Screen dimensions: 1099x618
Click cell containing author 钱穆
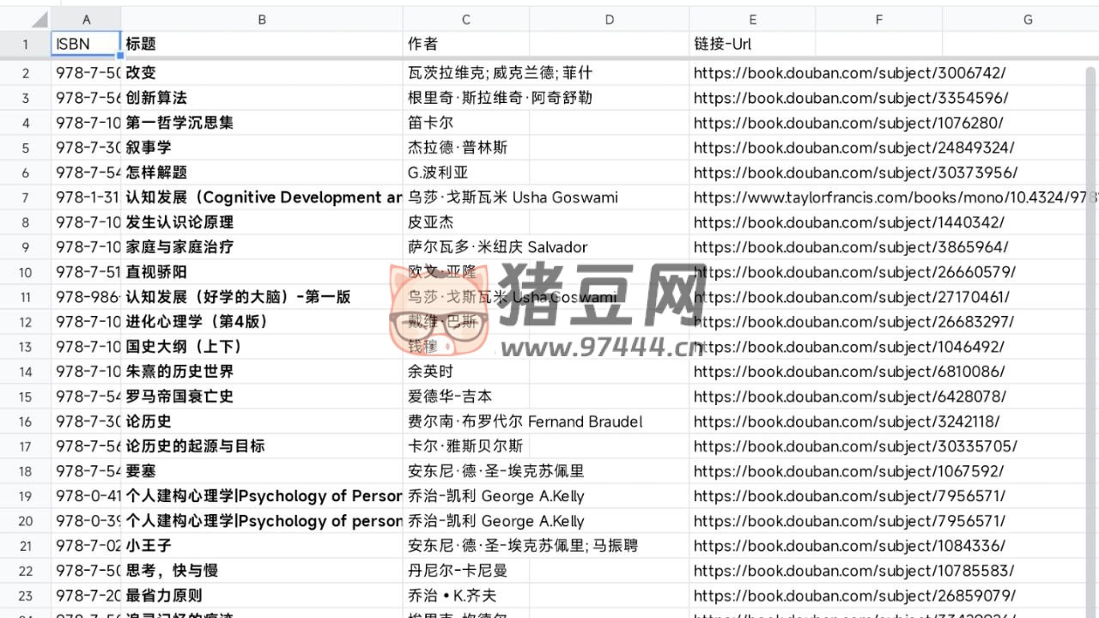click(x=465, y=347)
